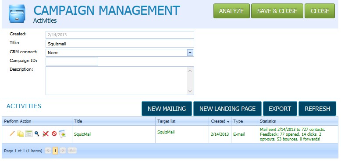The width and height of the screenshot is (341, 161).
Task: Export the activities list
Action: coord(280,109)
